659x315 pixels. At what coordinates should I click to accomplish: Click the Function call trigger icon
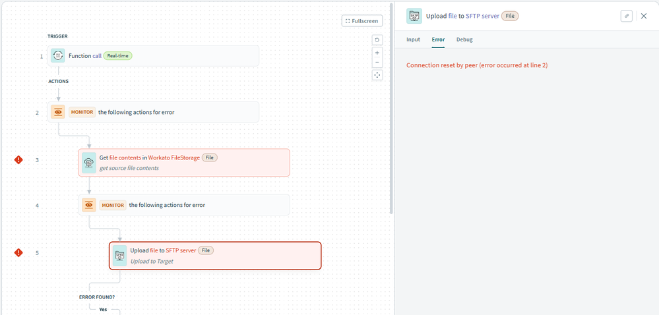tap(58, 55)
